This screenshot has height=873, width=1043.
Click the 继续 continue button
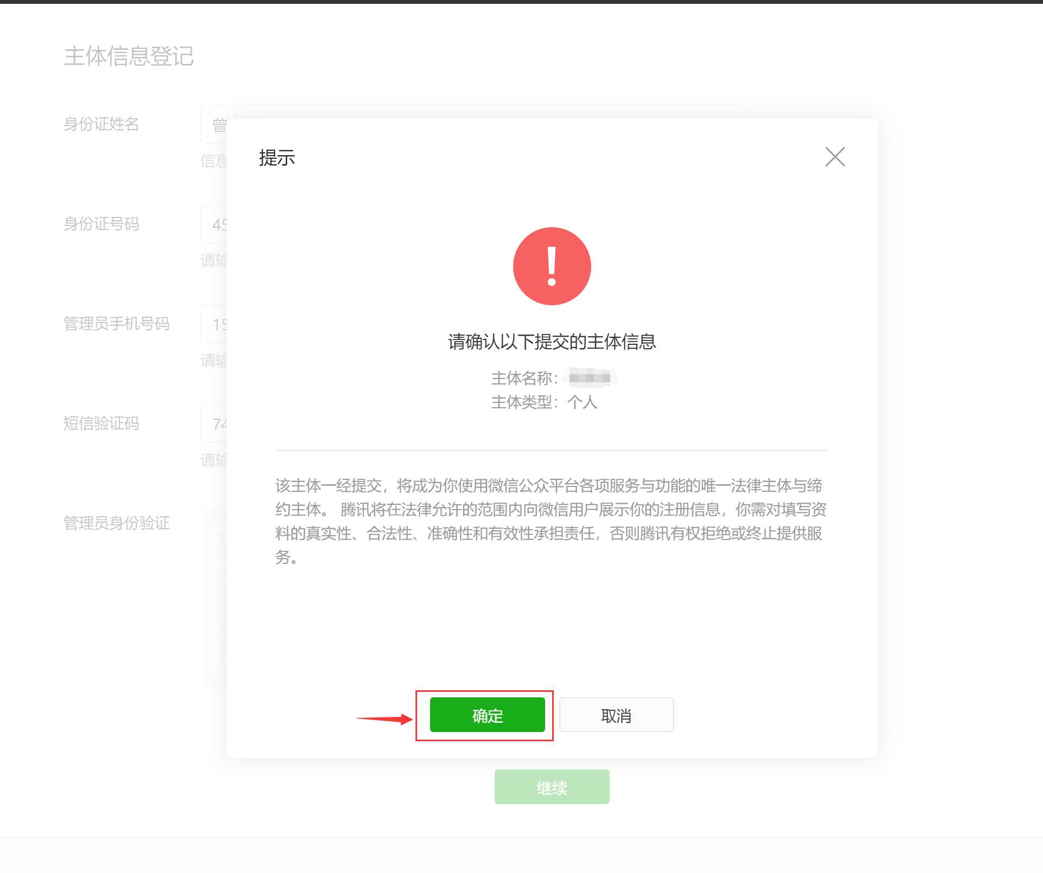click(x=552, y=787)
